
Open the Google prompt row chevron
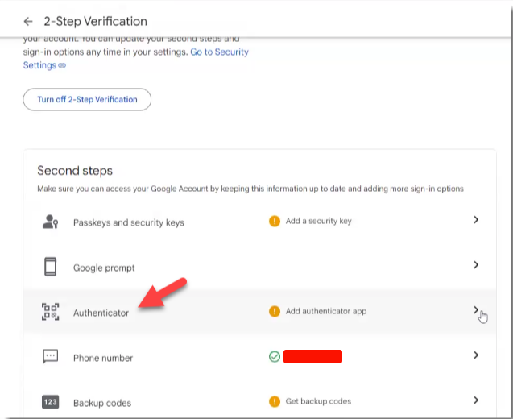[476, 264]
